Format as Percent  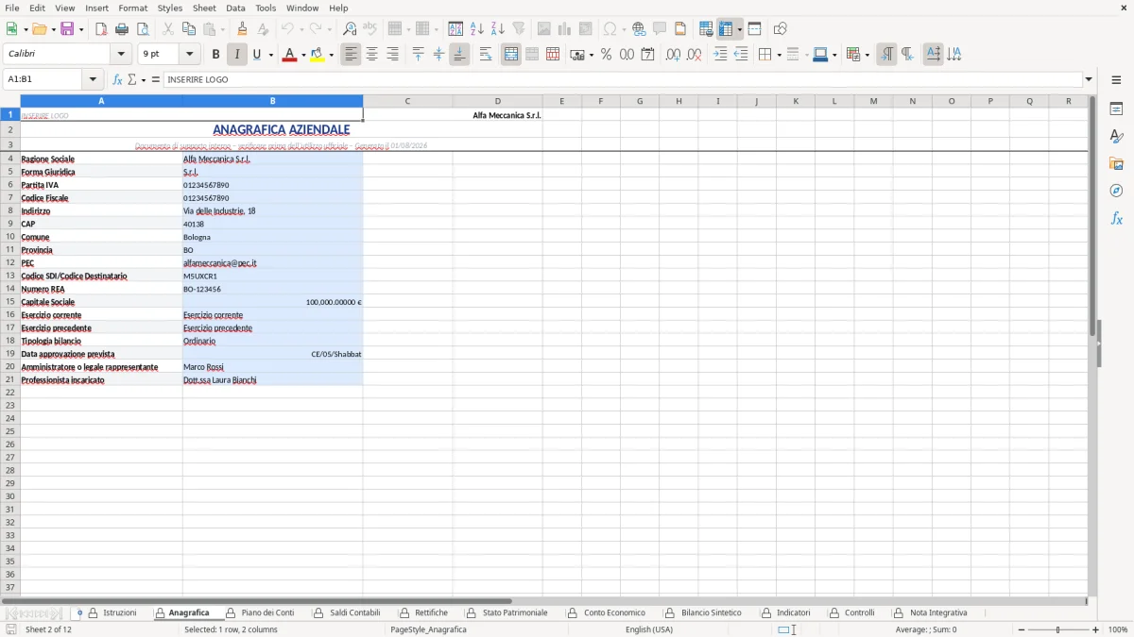tap(606, 55)
